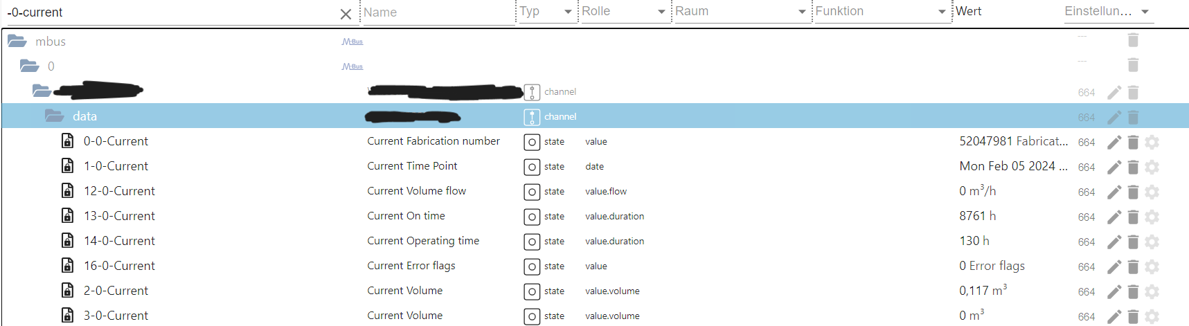Select the 13-0-Current tree row
The width and height of the screenshot is (1189, 326).
(x=595, y=216)
